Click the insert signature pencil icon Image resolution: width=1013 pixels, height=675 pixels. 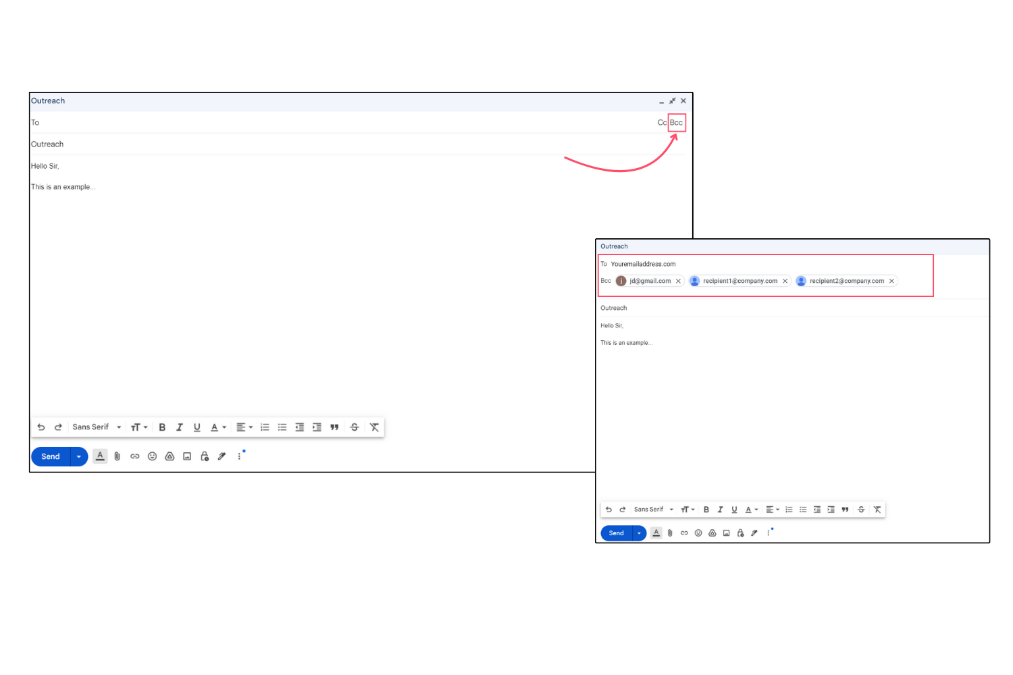pos(222,456)
